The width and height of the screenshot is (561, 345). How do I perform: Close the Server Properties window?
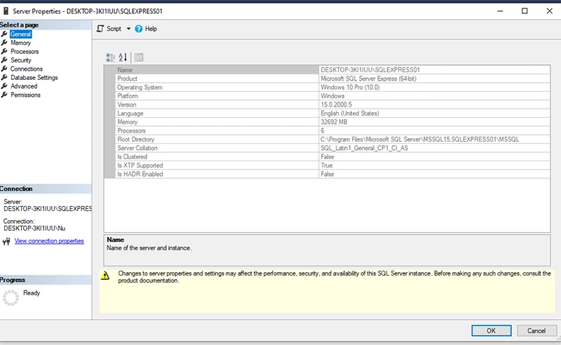pos(550,11)
